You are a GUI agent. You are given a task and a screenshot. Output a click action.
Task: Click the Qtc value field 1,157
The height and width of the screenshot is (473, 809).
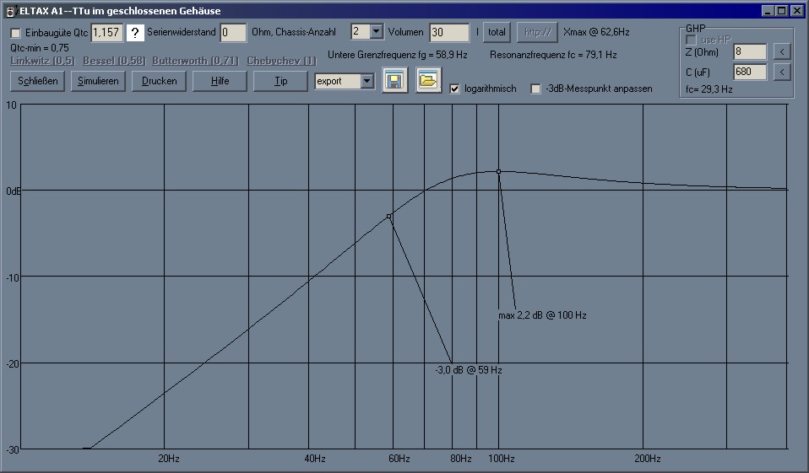(106, 32)
